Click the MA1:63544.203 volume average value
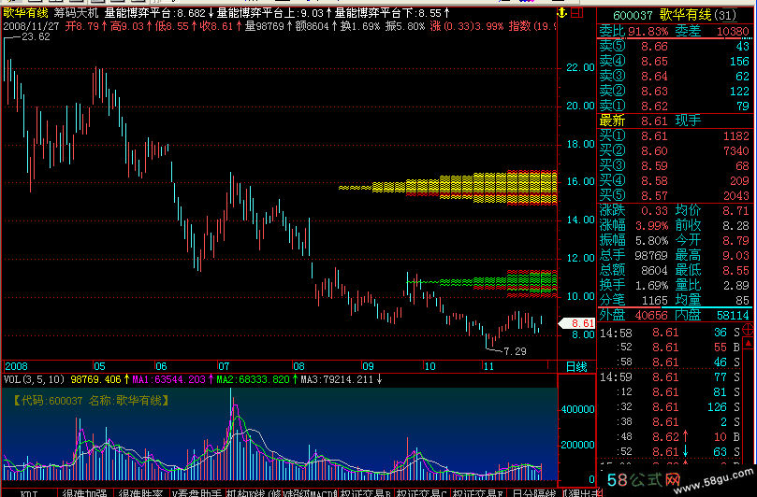Screen dimensions: 757x497 169,379
